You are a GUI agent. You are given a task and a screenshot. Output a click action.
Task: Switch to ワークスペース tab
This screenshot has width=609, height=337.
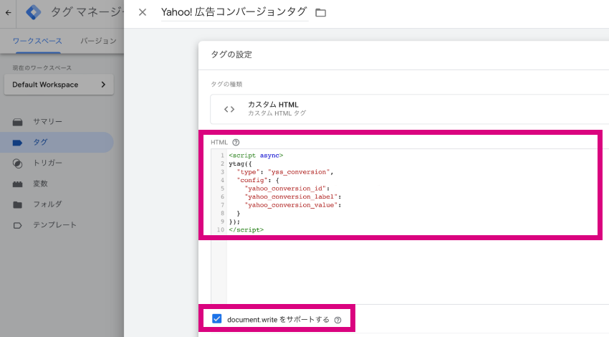(37, 41)
